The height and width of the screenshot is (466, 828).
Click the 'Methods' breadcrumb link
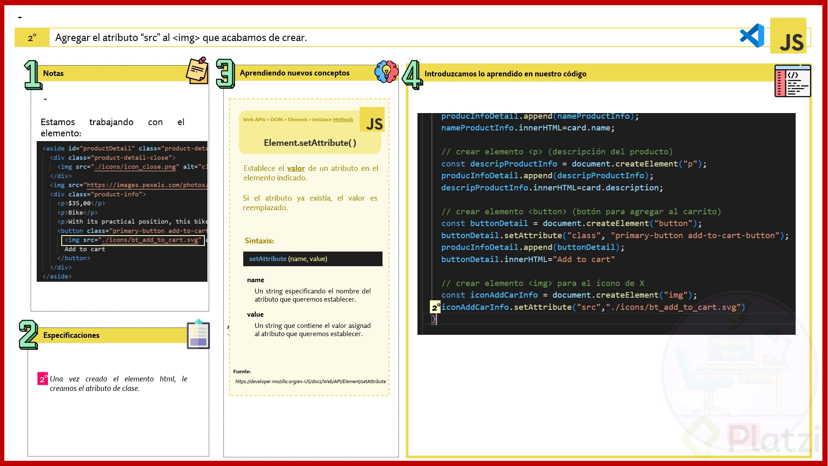pyautogui.click(x=343, y=120)
